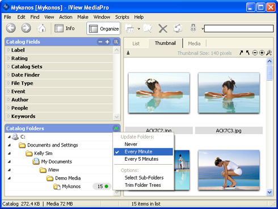Choose Trim Folder Trees option
This screenshot has width=278, height=209.
[144, 185]
